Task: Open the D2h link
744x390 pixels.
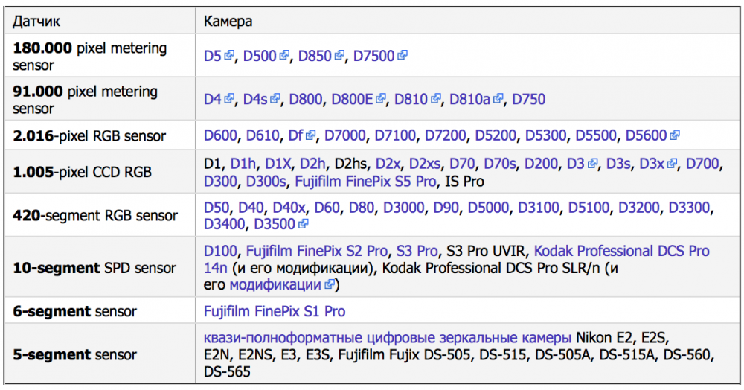Action: [x=312, y=164]
